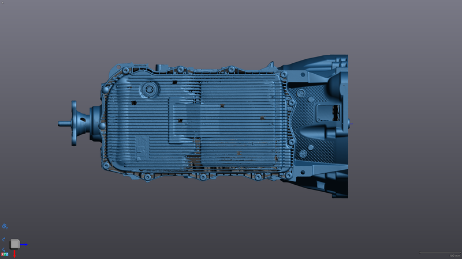Rotate view using lower curved arrow icon
The width and height of the screenshot is (462, 259).
(3, 249)
